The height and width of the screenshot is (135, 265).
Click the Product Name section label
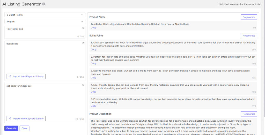(x=97, y=17)
